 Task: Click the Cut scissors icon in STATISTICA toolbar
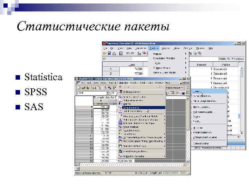105,88
